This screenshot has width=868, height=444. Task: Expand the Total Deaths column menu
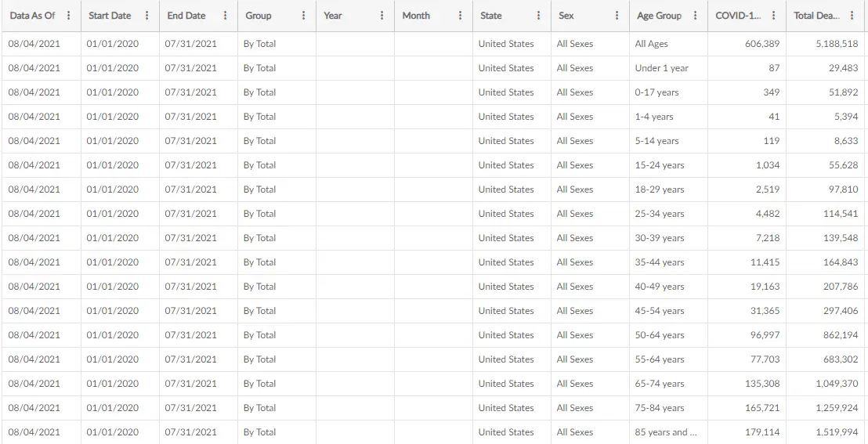pos(852,16)
